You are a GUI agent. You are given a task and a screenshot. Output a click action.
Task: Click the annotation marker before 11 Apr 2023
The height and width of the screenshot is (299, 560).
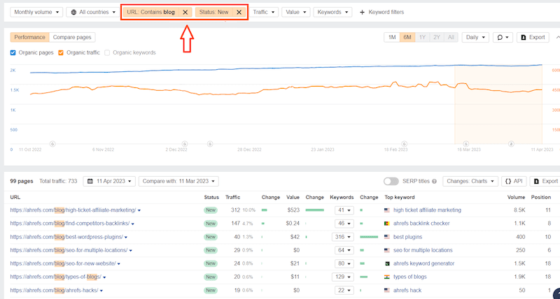click(x=511, y=144)
